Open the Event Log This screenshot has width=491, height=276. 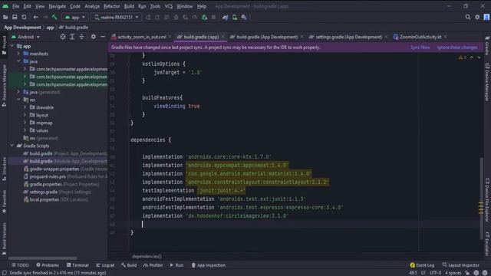click(x=422, y=265)
